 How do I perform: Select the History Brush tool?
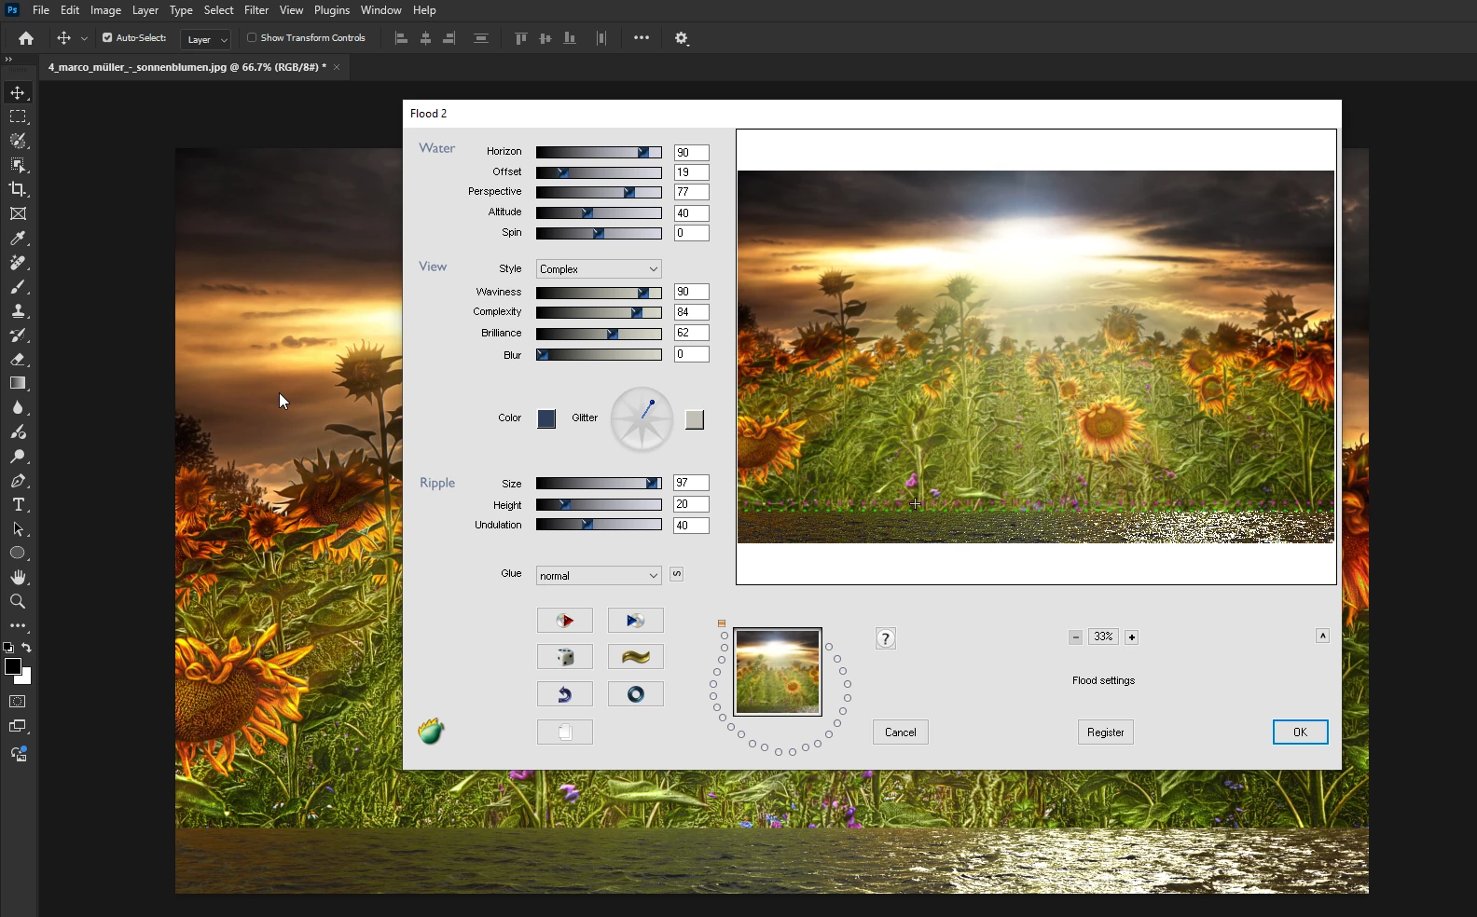[x=18, y=335]
